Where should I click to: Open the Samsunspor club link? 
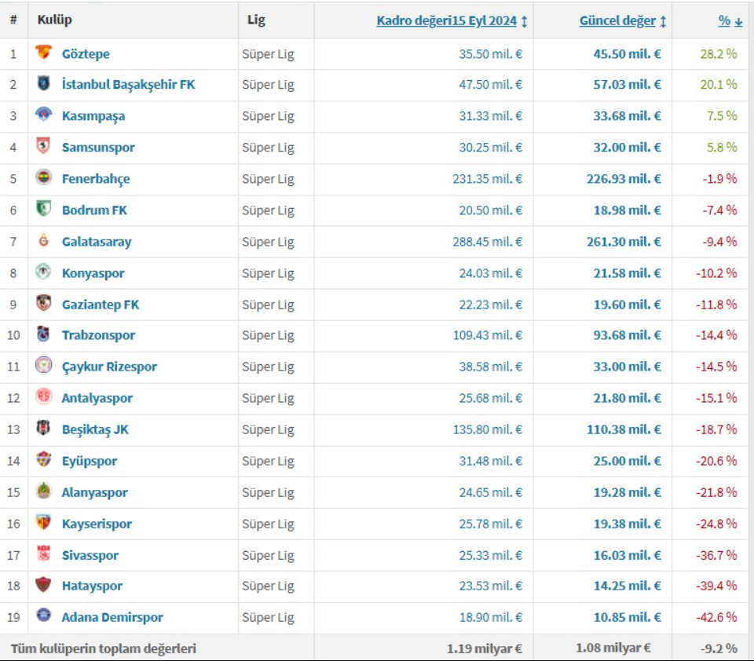click(x=98, y=148)
